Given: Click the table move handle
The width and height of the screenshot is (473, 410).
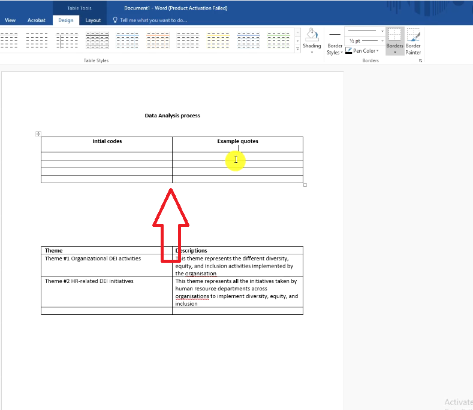Looking at the screenshot, I should tap(38, 134).
